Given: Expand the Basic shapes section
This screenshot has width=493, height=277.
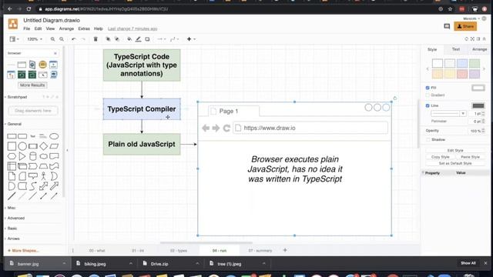Looking at the screenshot, I should coord(12,229).
